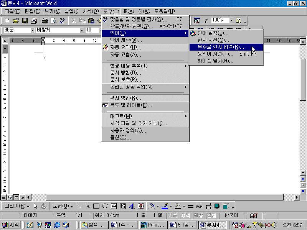Click the spelling status book icon
The image size is (307, 230).
[254, 215]
